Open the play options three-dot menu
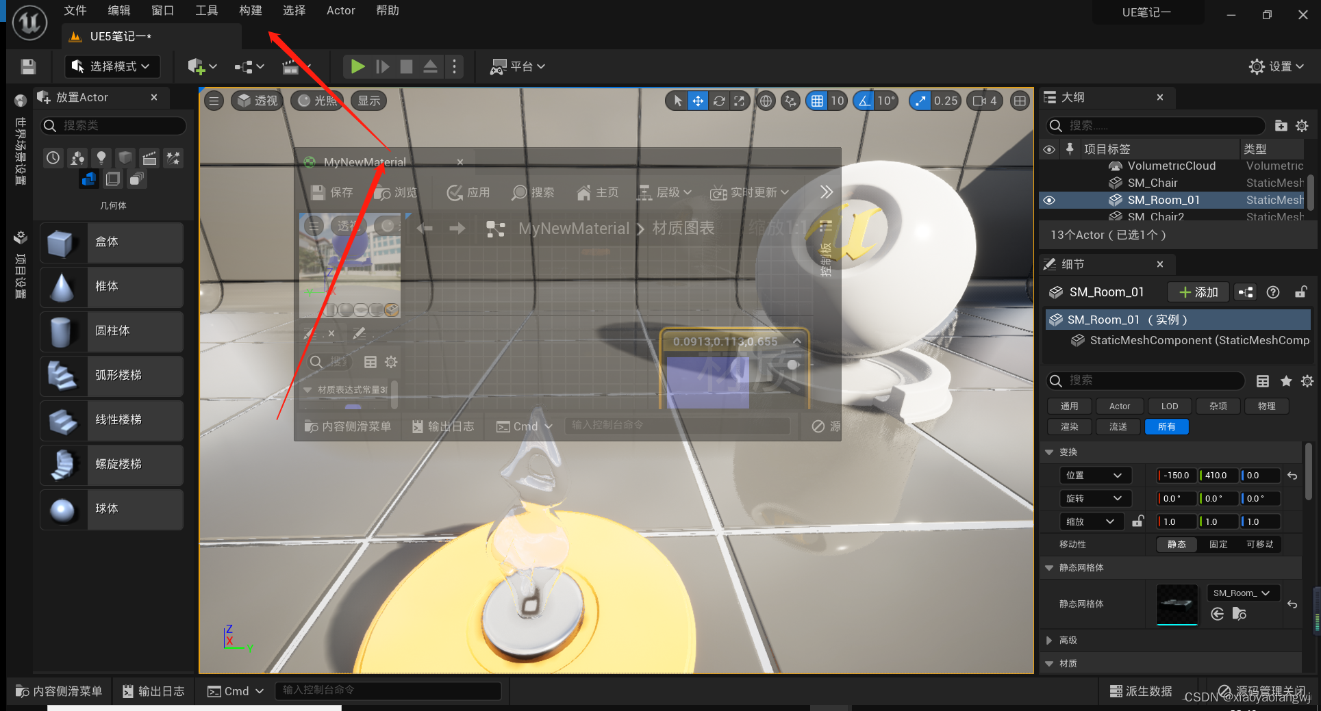The width and height of the screenshot is (1321, 711). click(454, 66)
